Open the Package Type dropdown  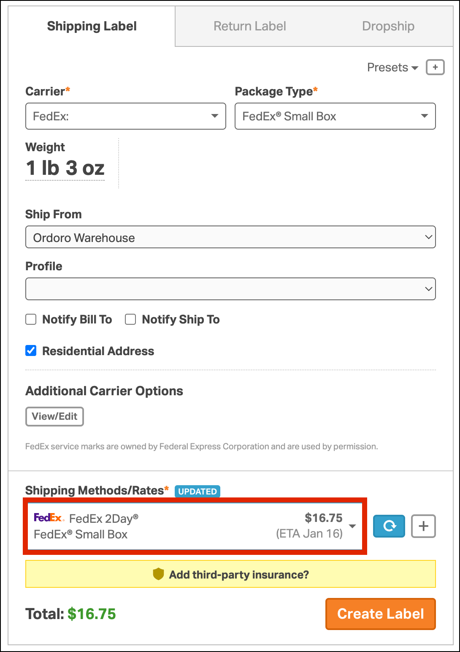click(335, 116)
